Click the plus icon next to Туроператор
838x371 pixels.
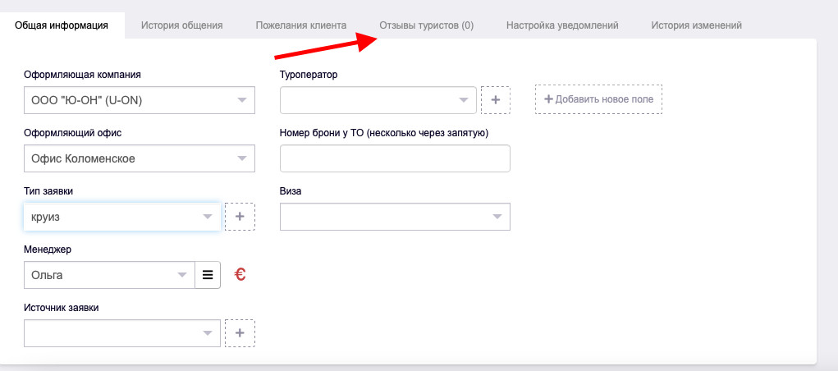[x=496, y=99]
